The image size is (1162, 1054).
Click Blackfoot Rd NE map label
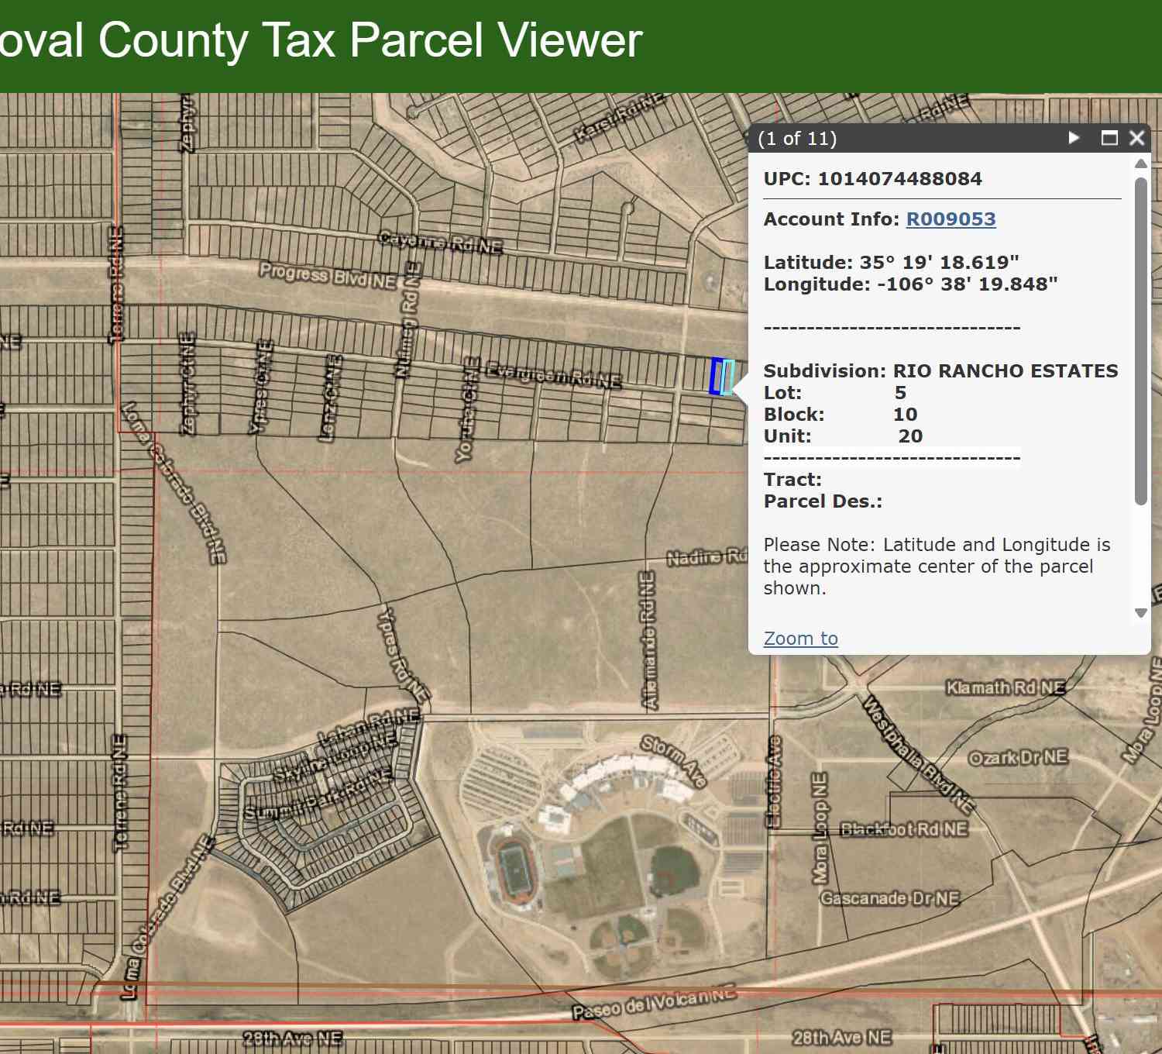coord(903,829)
